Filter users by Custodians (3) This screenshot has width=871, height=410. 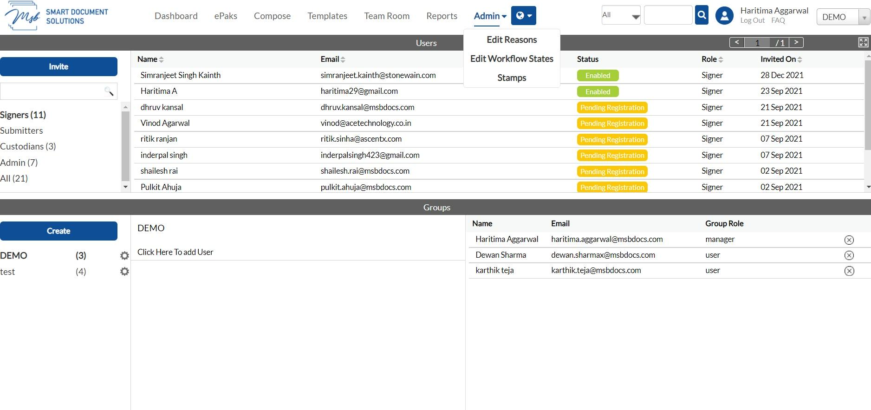click(x=28, y=146)
